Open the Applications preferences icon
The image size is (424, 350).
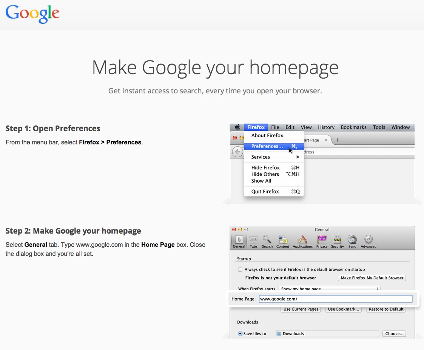[x=302, y=241]
